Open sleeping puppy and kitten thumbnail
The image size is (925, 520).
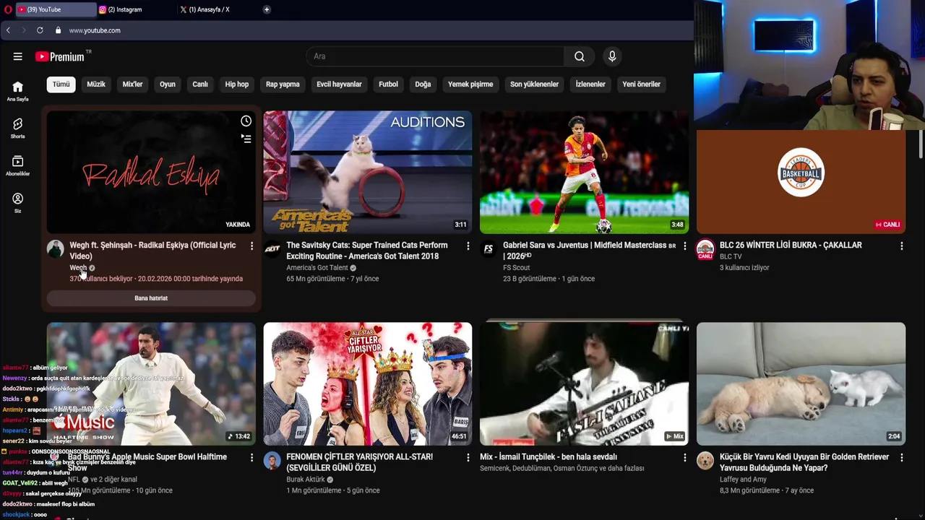801,383
